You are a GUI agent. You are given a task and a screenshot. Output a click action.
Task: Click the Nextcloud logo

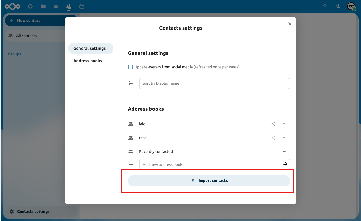tap(12, 6)
